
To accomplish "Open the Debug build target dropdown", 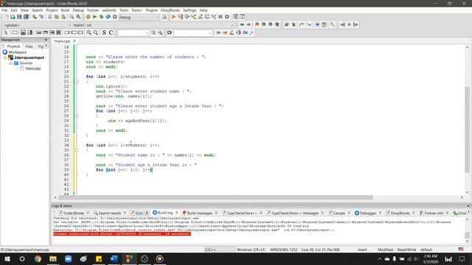I will (x=139, y=17).
